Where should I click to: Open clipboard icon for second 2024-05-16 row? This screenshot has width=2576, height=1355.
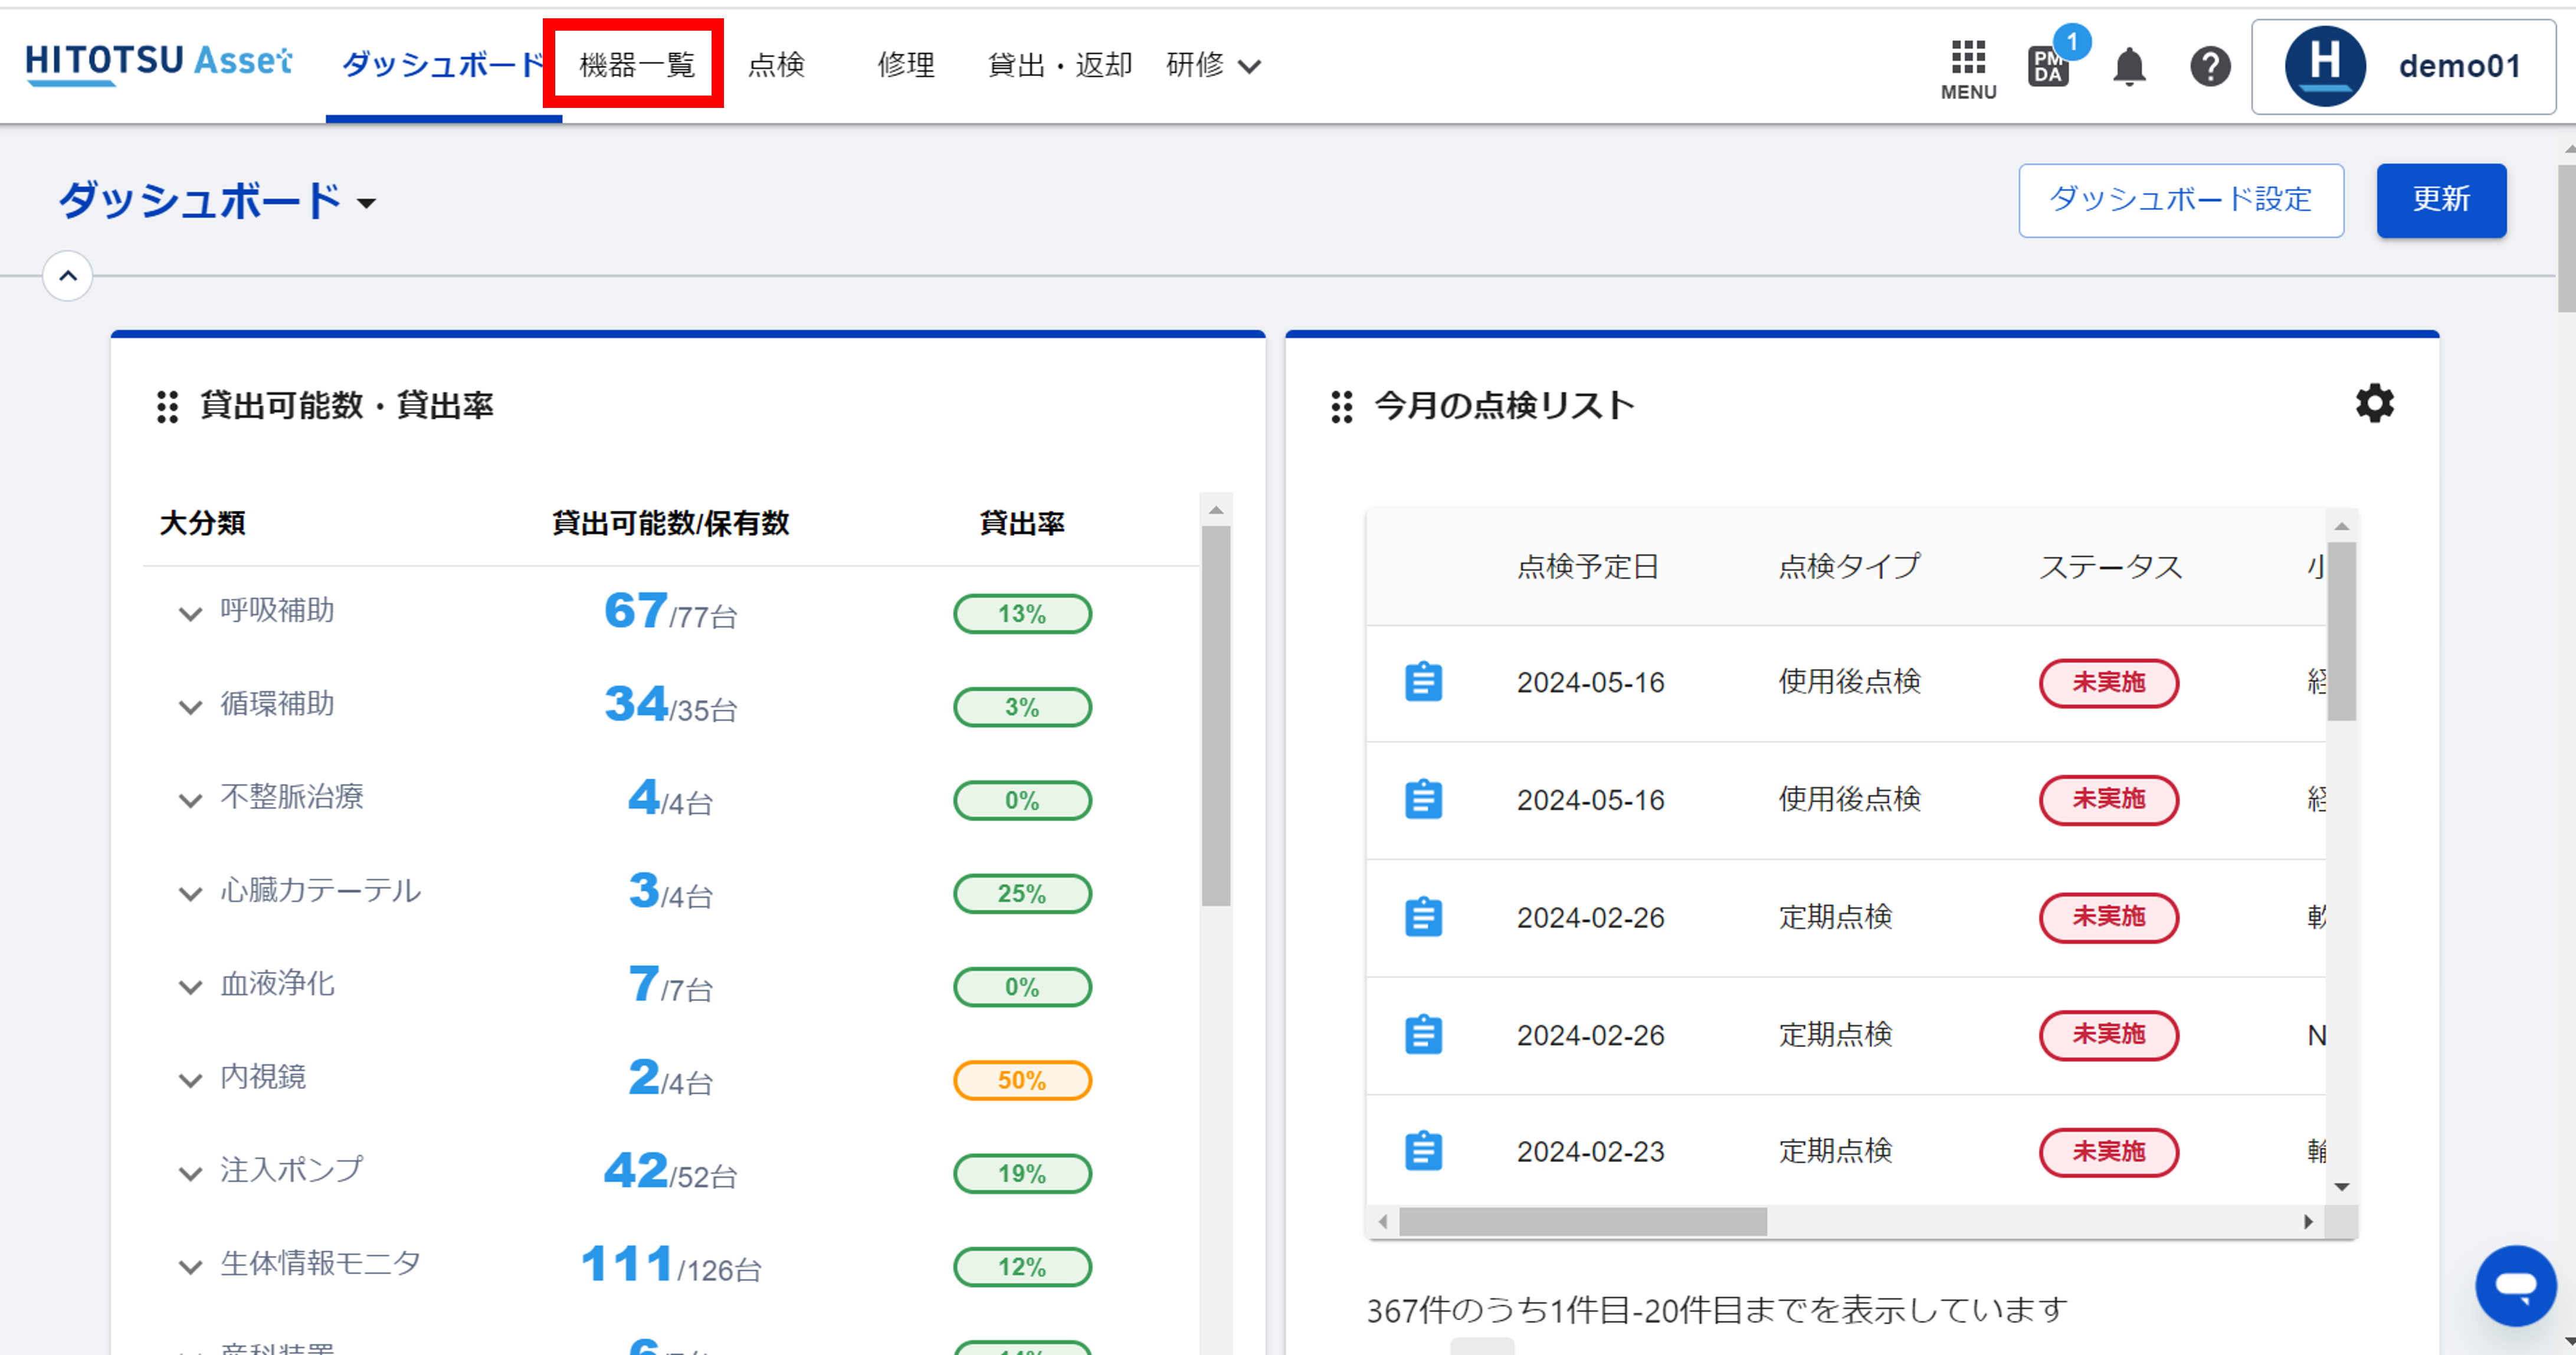pos(1423,799)
